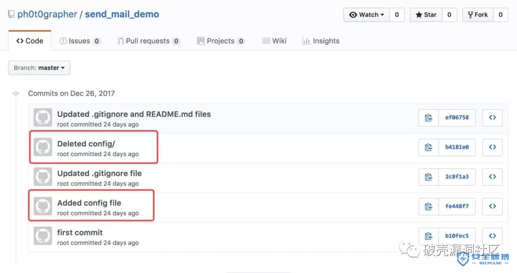This screenshot has width=517, height=273.
Task: View the Insights tab
Action: (321, 41)
